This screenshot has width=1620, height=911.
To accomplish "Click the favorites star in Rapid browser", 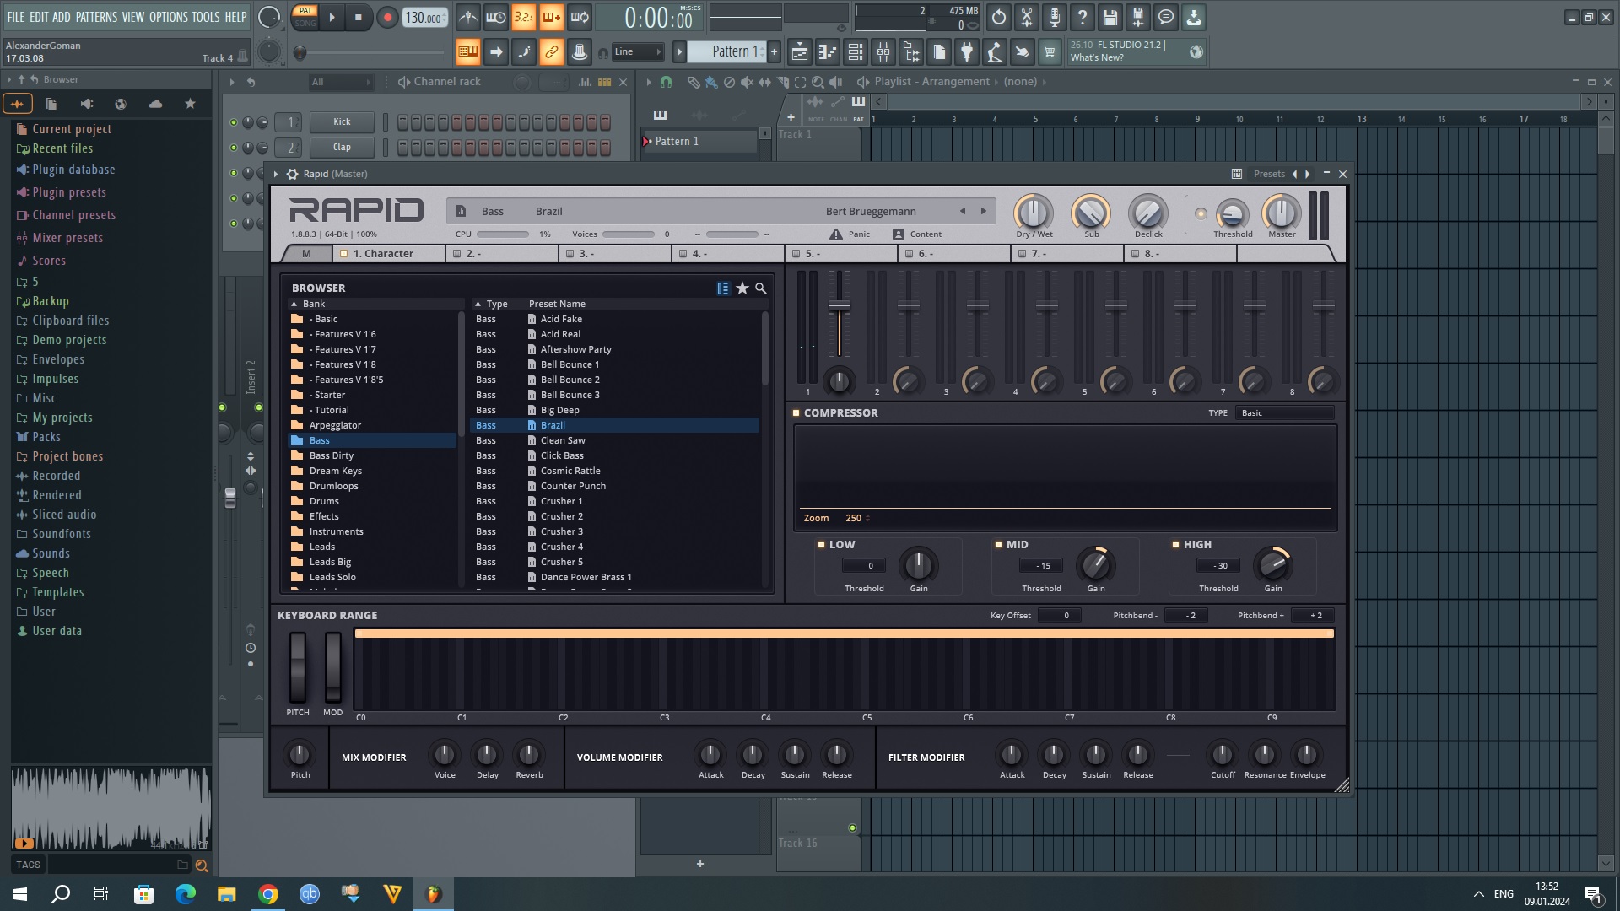I will [742, 288].
